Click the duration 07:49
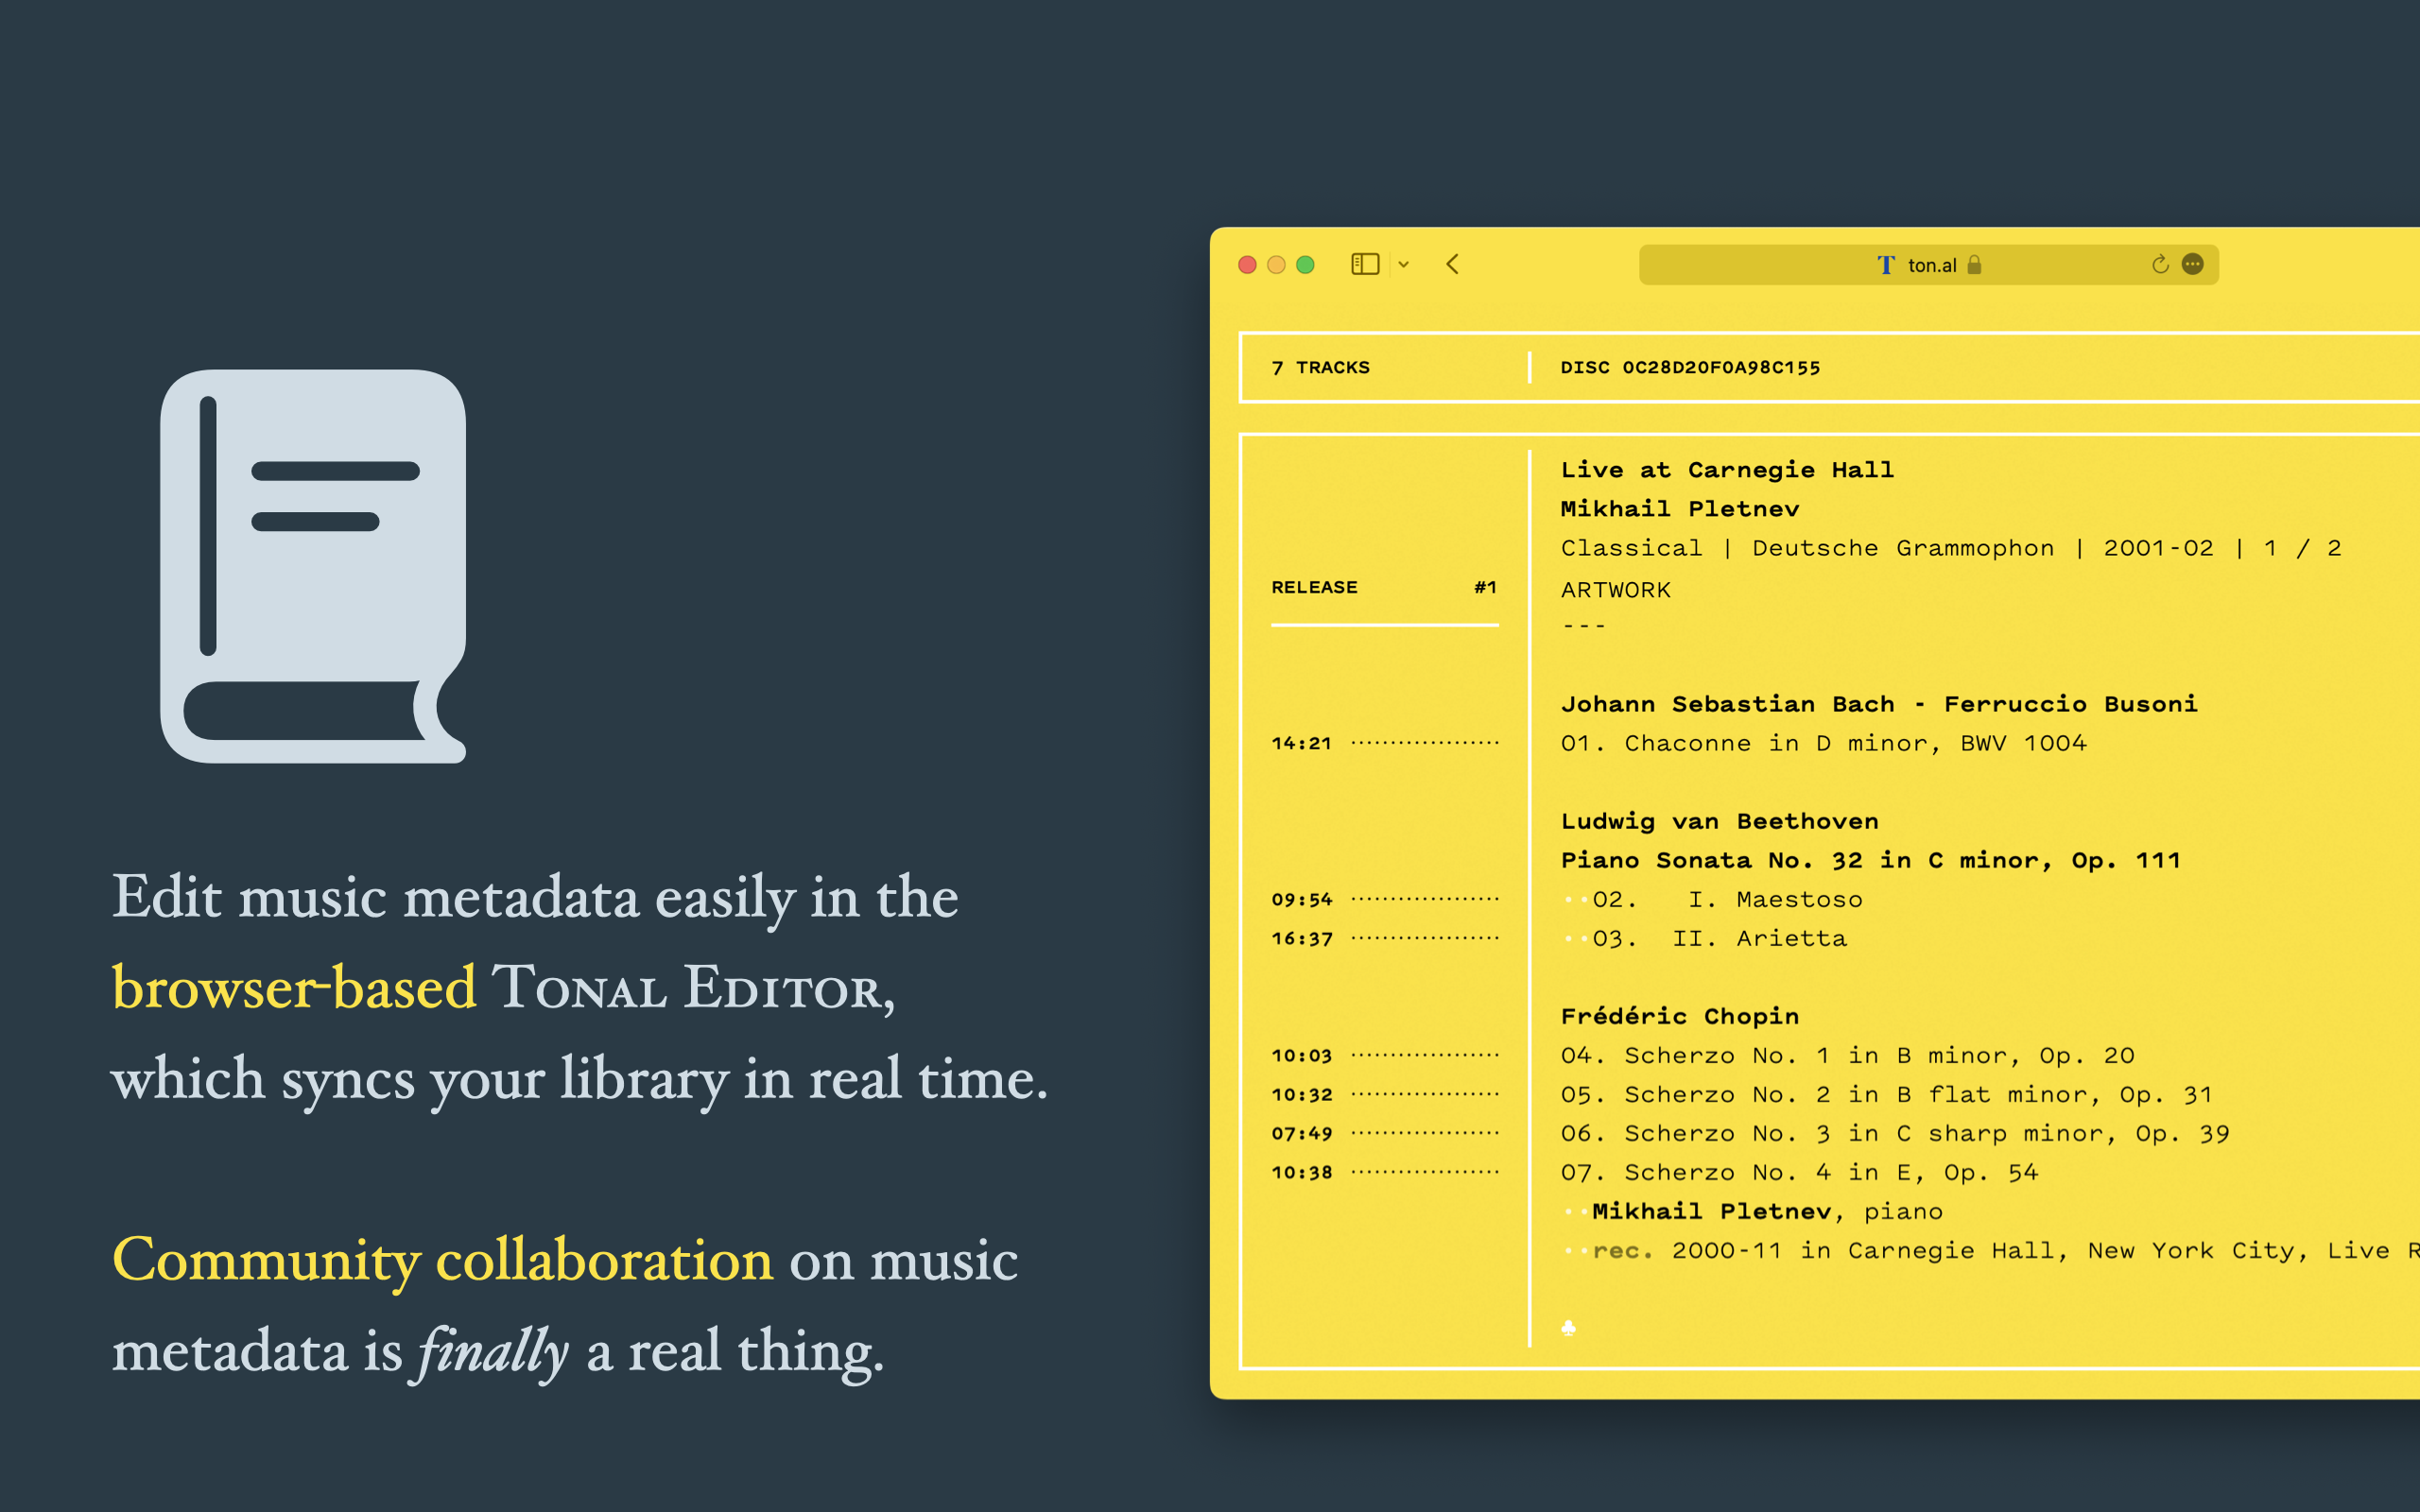The image size is (2420, 1512). (x=1301, y=1133)
